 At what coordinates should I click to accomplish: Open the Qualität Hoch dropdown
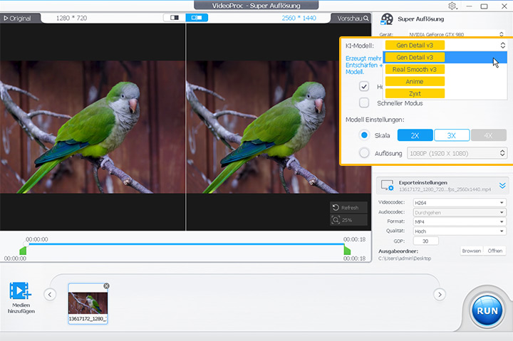coord(459,231)
